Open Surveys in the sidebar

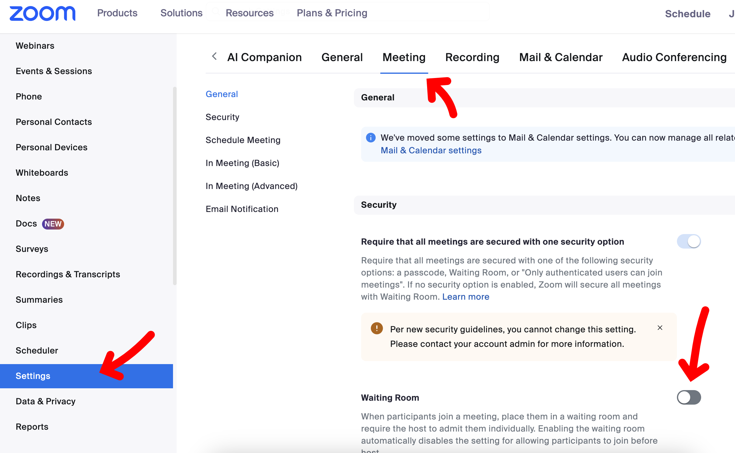[x=32, y=249]
